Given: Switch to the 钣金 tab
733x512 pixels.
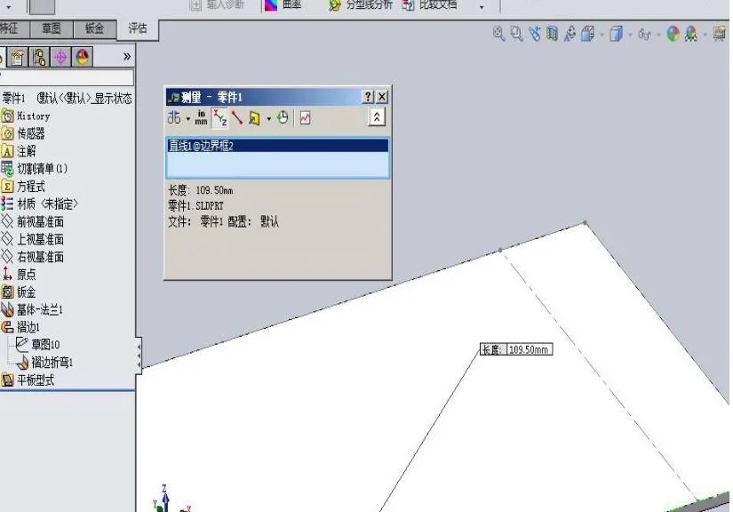Looking at the screenshot, I should 94,29.
